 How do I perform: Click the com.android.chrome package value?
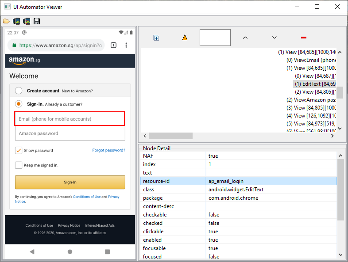click(233, 198)
